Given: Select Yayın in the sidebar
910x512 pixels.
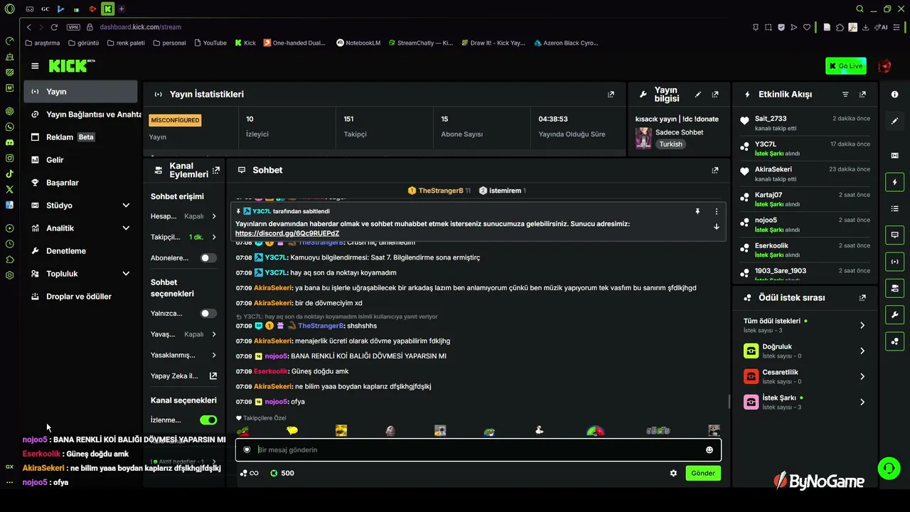Looking at the screenshot, I should pos(80,92).
